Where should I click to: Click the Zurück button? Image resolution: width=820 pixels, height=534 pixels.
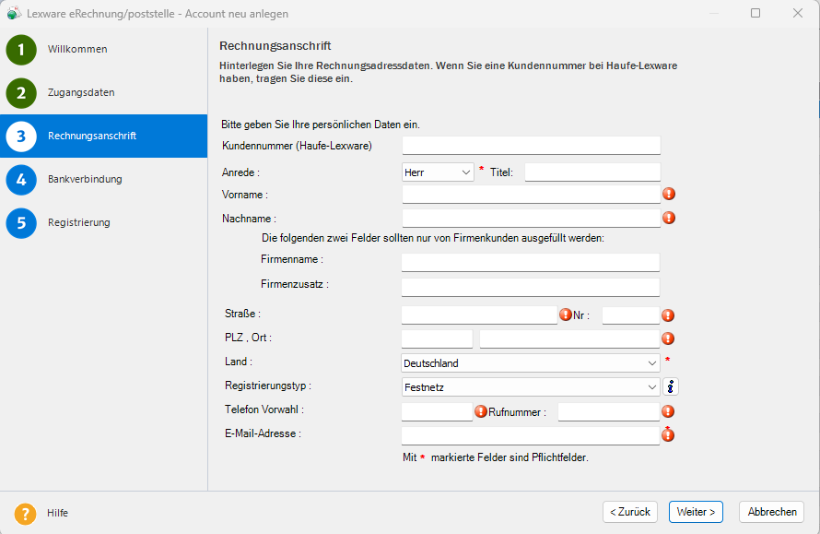pos(629,512)
